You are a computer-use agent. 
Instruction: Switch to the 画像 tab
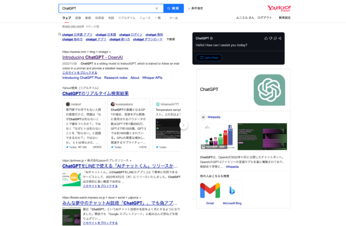[78, 18]
